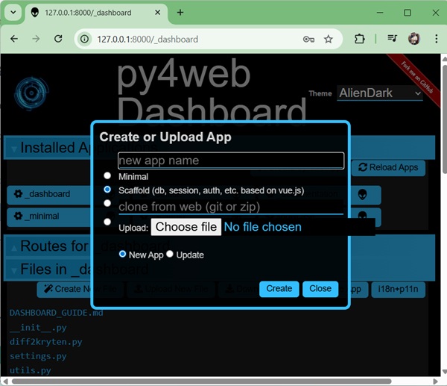Close the _dashboard browser tab
Image resolution: width=447 pixels, height=386 pixels.
(x=157, y=13)
